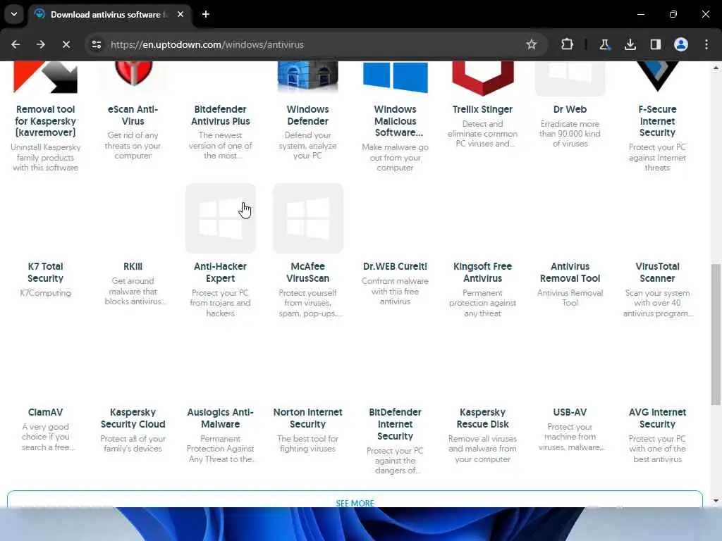Open the ClamAV title link
The width and height of the screenshot is (722, 541).
(46, 412)
